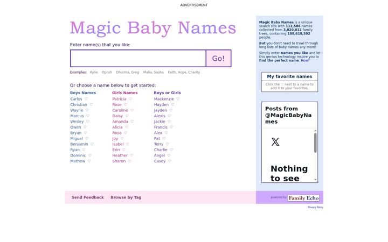
Task: Favorite Amanda using the heart icon
Action: pos(132,122)
